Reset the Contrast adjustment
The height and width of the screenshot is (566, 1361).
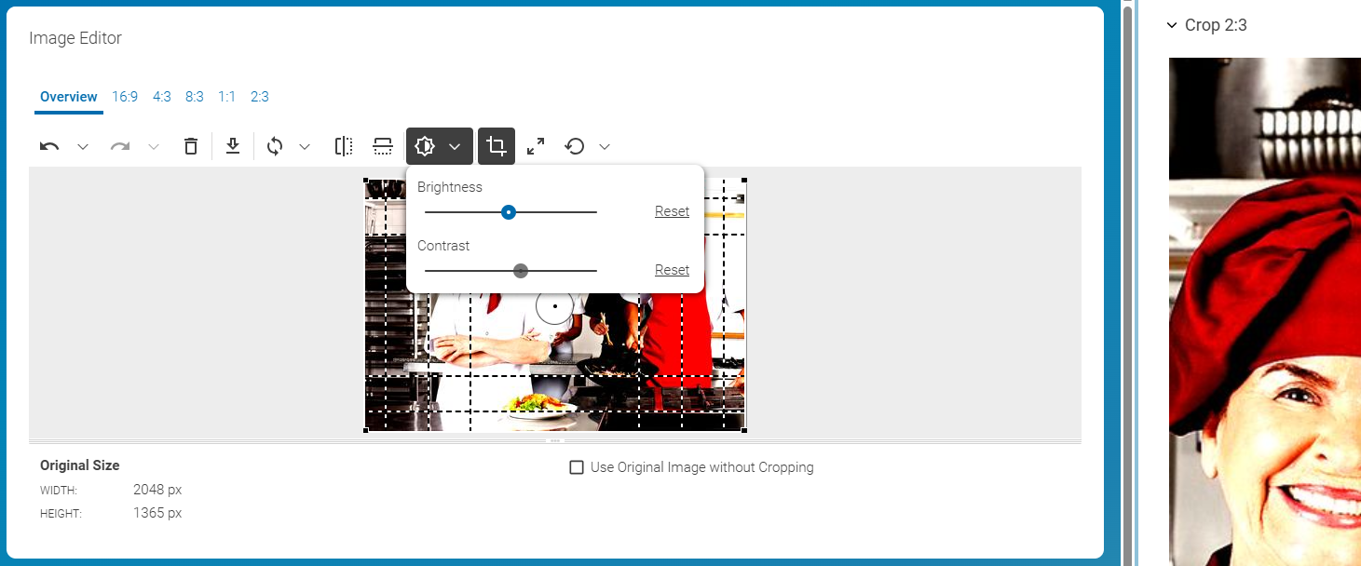coord(671,270)
